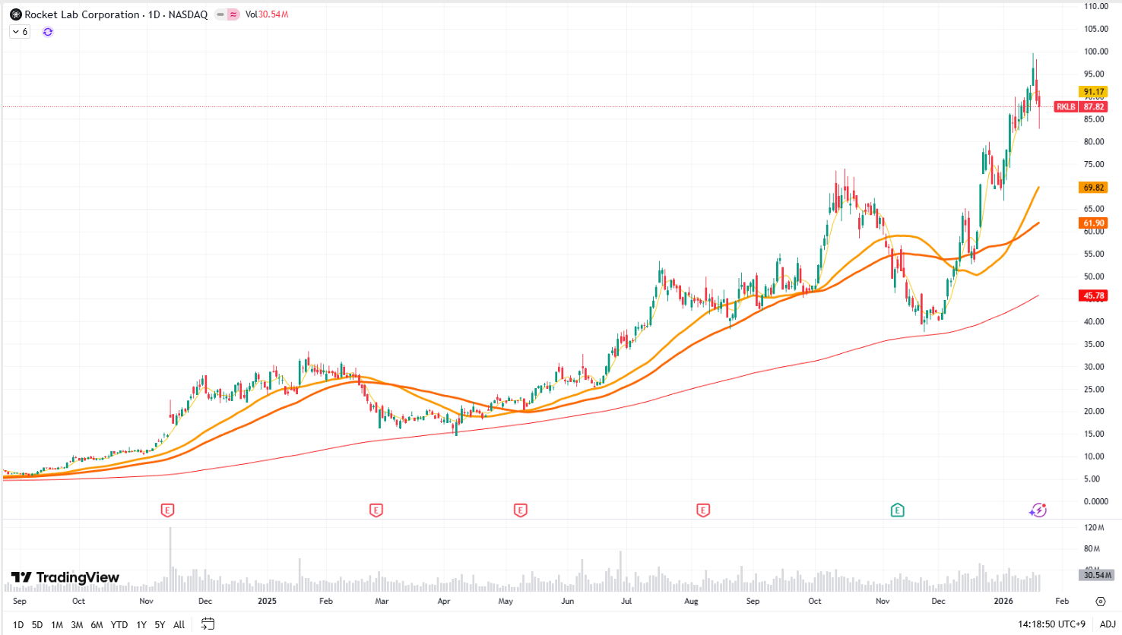Viewport: 1122px width, 635px height.
Task: Click the 69.82 orange moving average label
Action: [x=1094, y=188]
